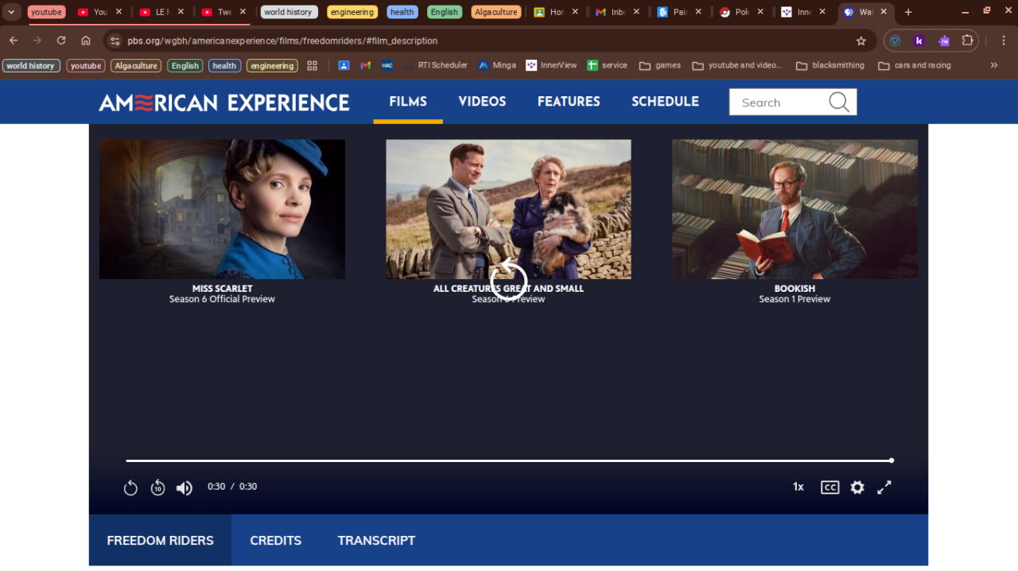Expand the youtube tab group
The width and height of the screenshot is (1018, 571).
tap(46, 12)
